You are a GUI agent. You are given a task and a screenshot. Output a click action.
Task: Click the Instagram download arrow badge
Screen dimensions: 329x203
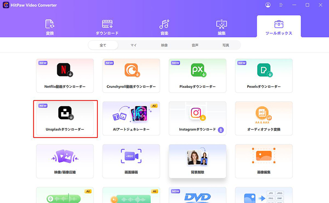(221, 130)
